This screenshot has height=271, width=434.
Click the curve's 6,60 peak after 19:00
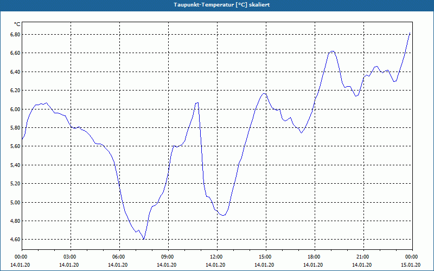click(333, 51)
